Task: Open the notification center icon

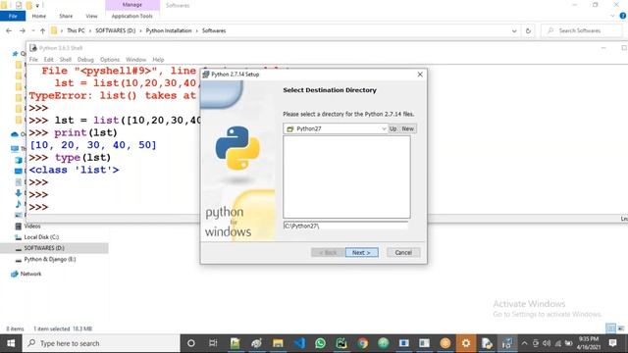Action: (612, 343)
